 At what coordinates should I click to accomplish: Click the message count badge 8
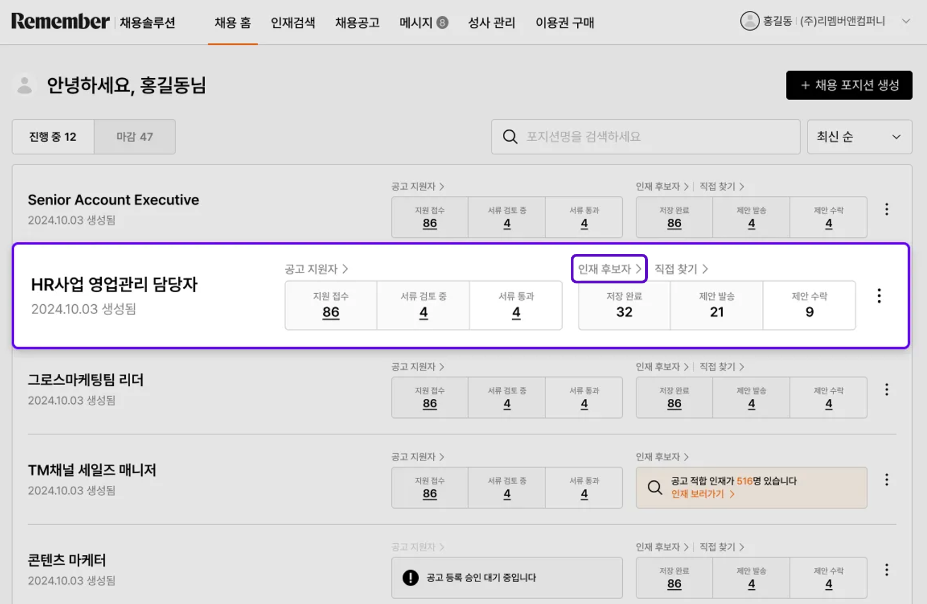tap(442, 22)
